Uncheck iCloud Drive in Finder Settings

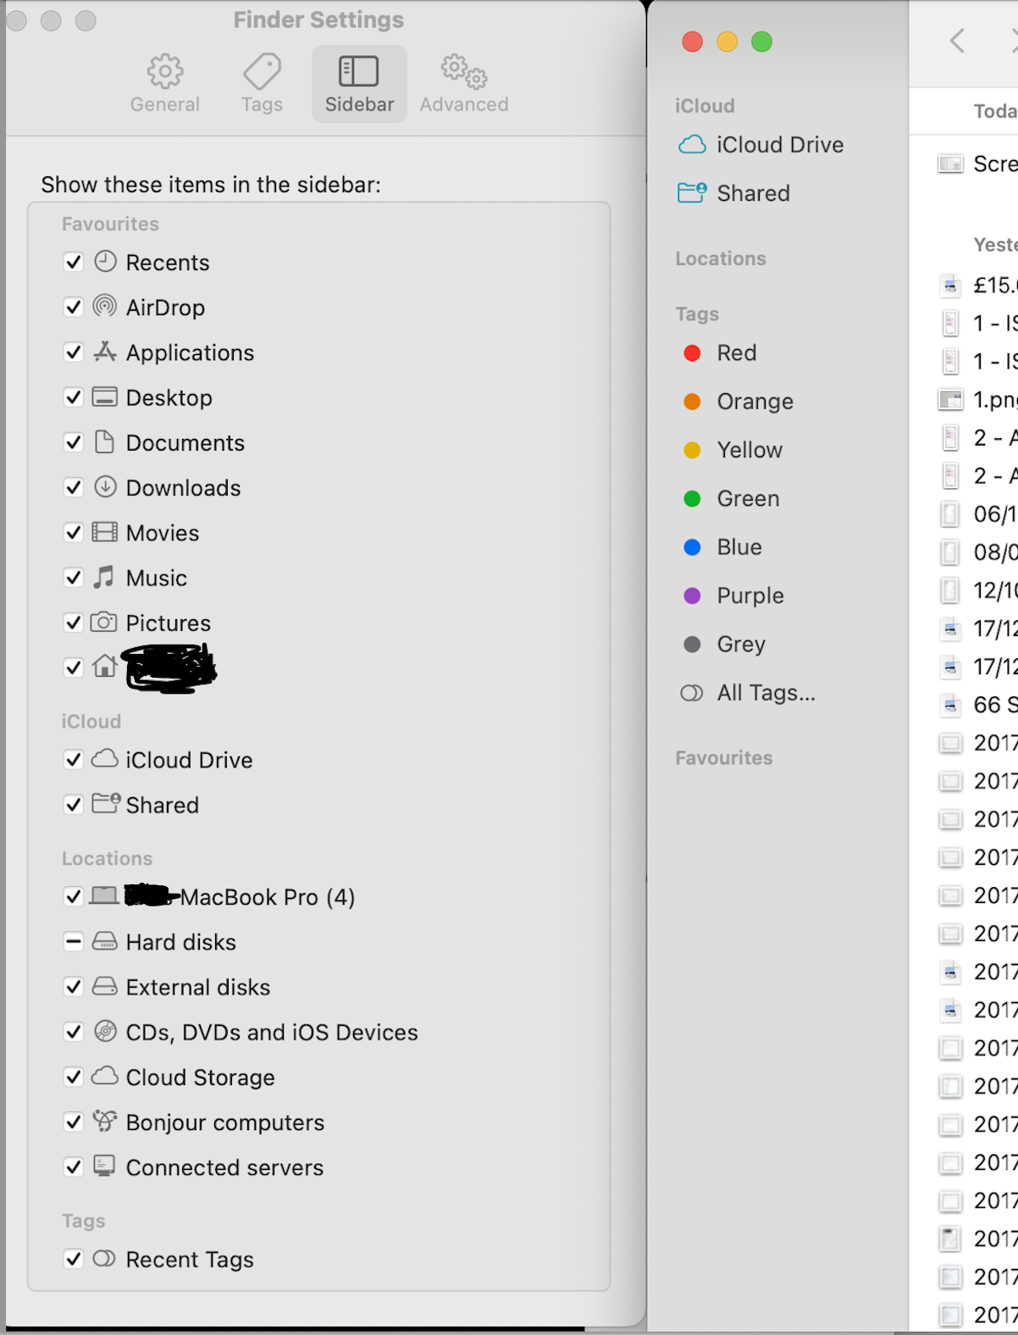[74, 759]
